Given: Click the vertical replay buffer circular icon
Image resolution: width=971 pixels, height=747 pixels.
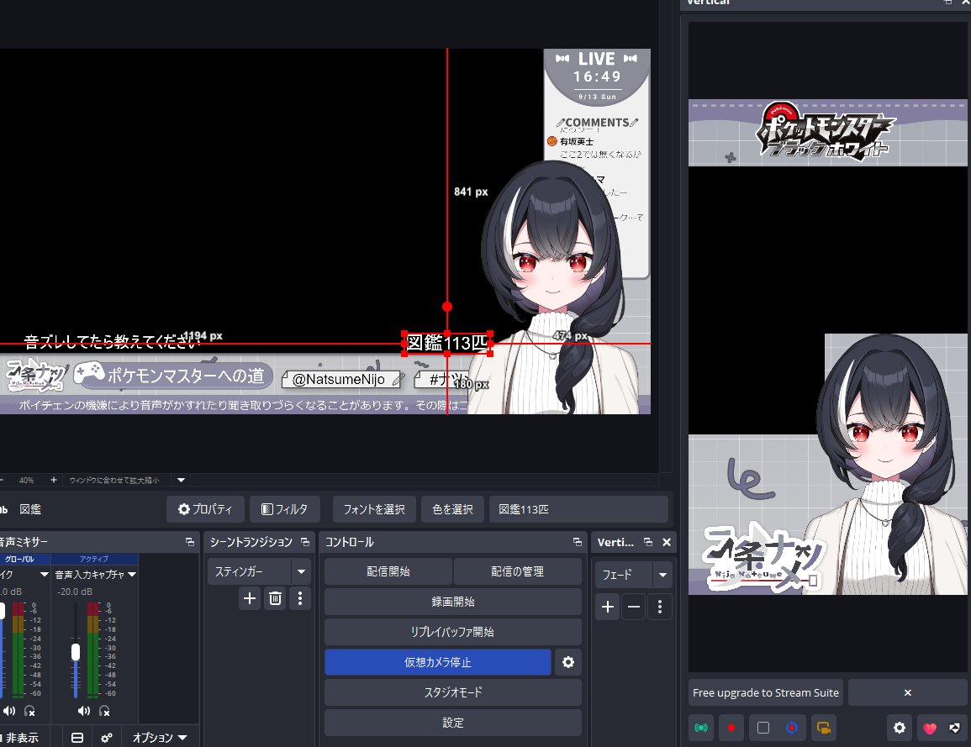Looking at the screenshot, I should point(791,728).
